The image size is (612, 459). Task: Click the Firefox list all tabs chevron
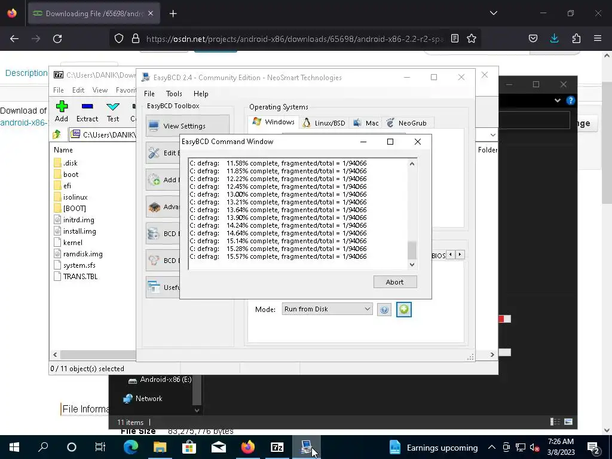pos(493,13)
